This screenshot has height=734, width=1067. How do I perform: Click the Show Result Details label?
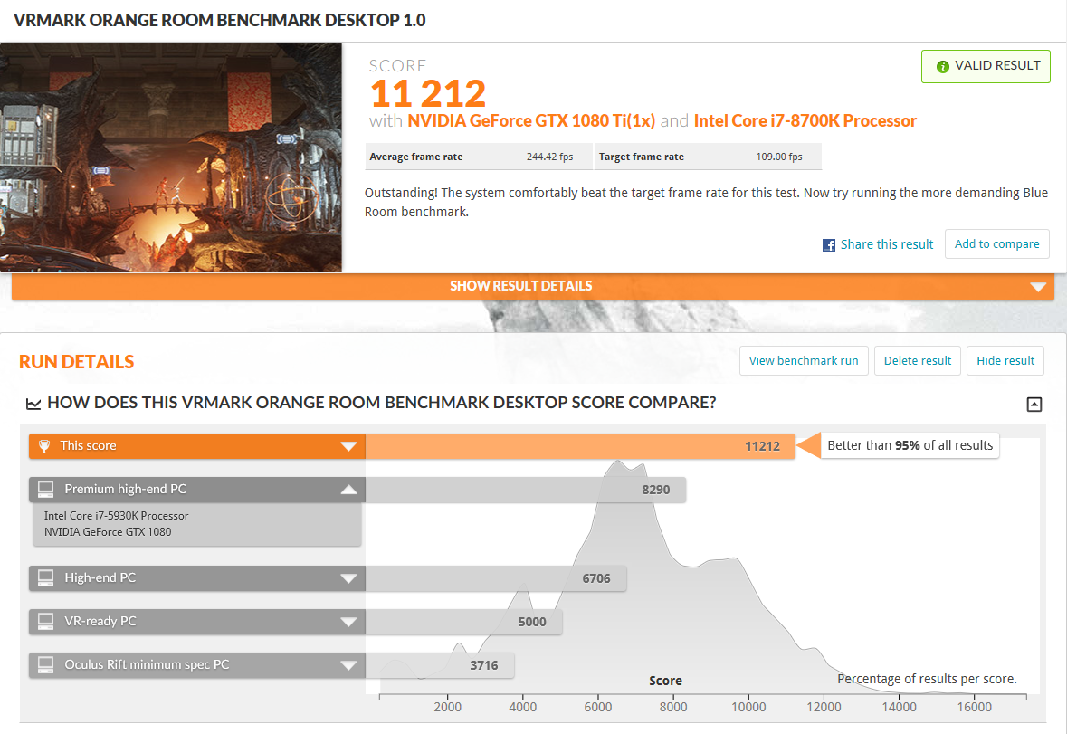[x=520, y=286]
